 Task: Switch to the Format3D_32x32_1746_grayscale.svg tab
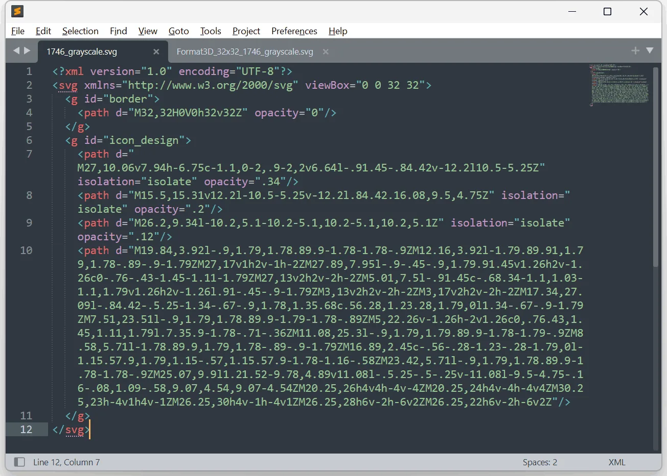click(243, 52)
